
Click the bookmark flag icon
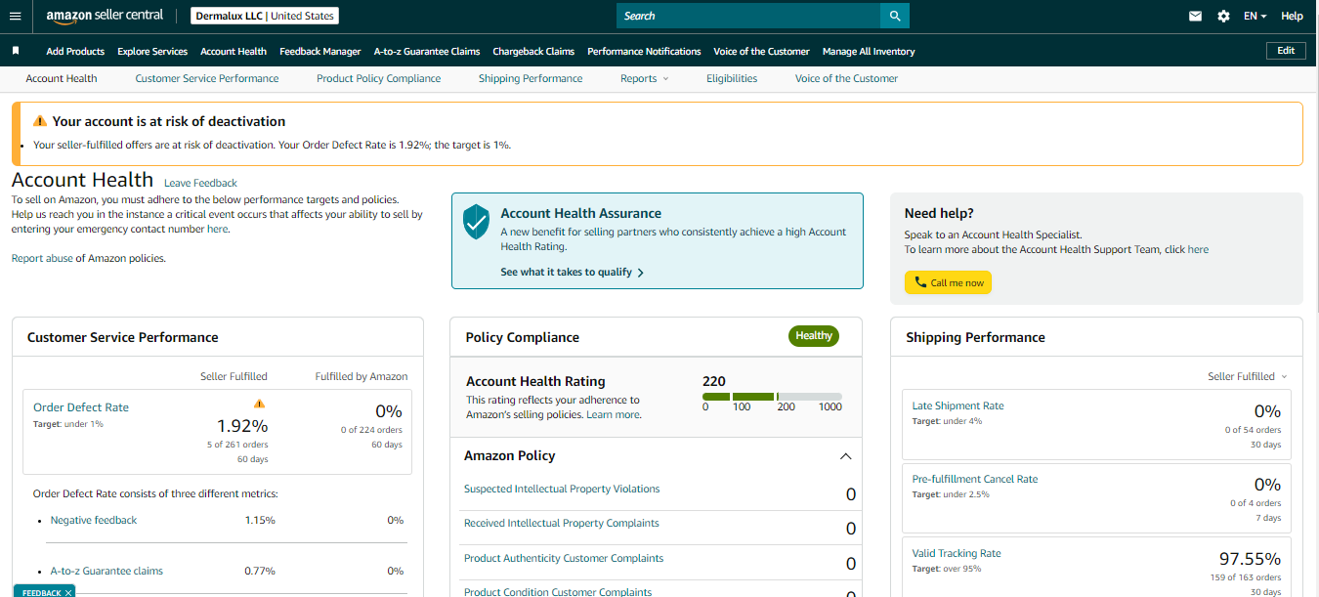[16, 51]
